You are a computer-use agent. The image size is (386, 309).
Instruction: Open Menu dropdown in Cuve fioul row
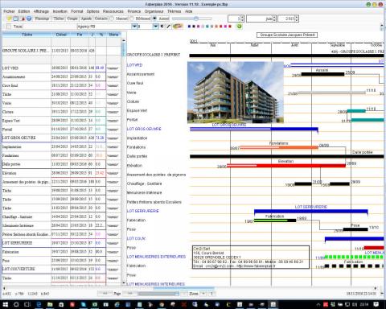tap(113, 85)
